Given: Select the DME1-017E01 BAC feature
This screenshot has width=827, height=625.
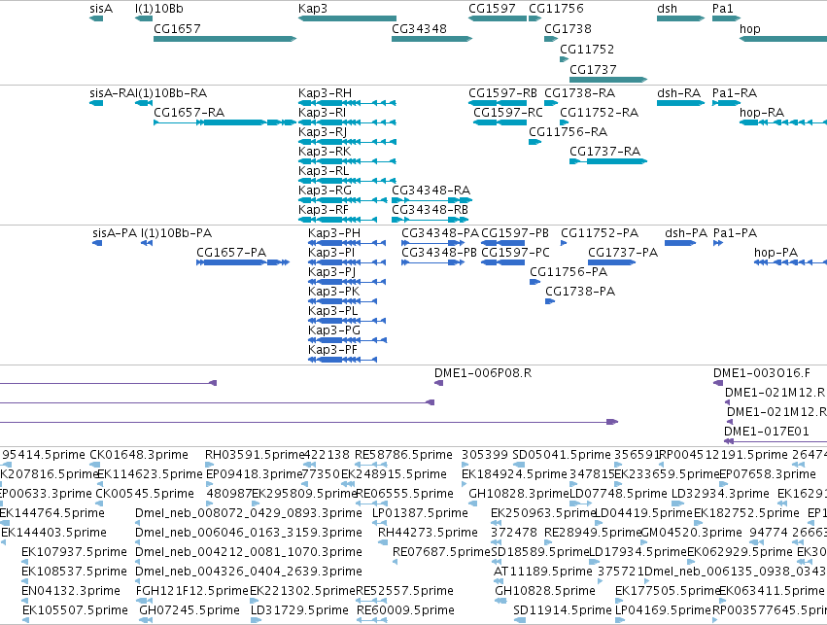Looking at the screenshot, I should (x=775, y=441).
